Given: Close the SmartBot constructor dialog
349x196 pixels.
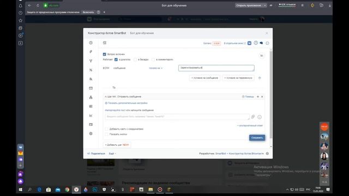Looking at the screenshot, I should (267, 33).
